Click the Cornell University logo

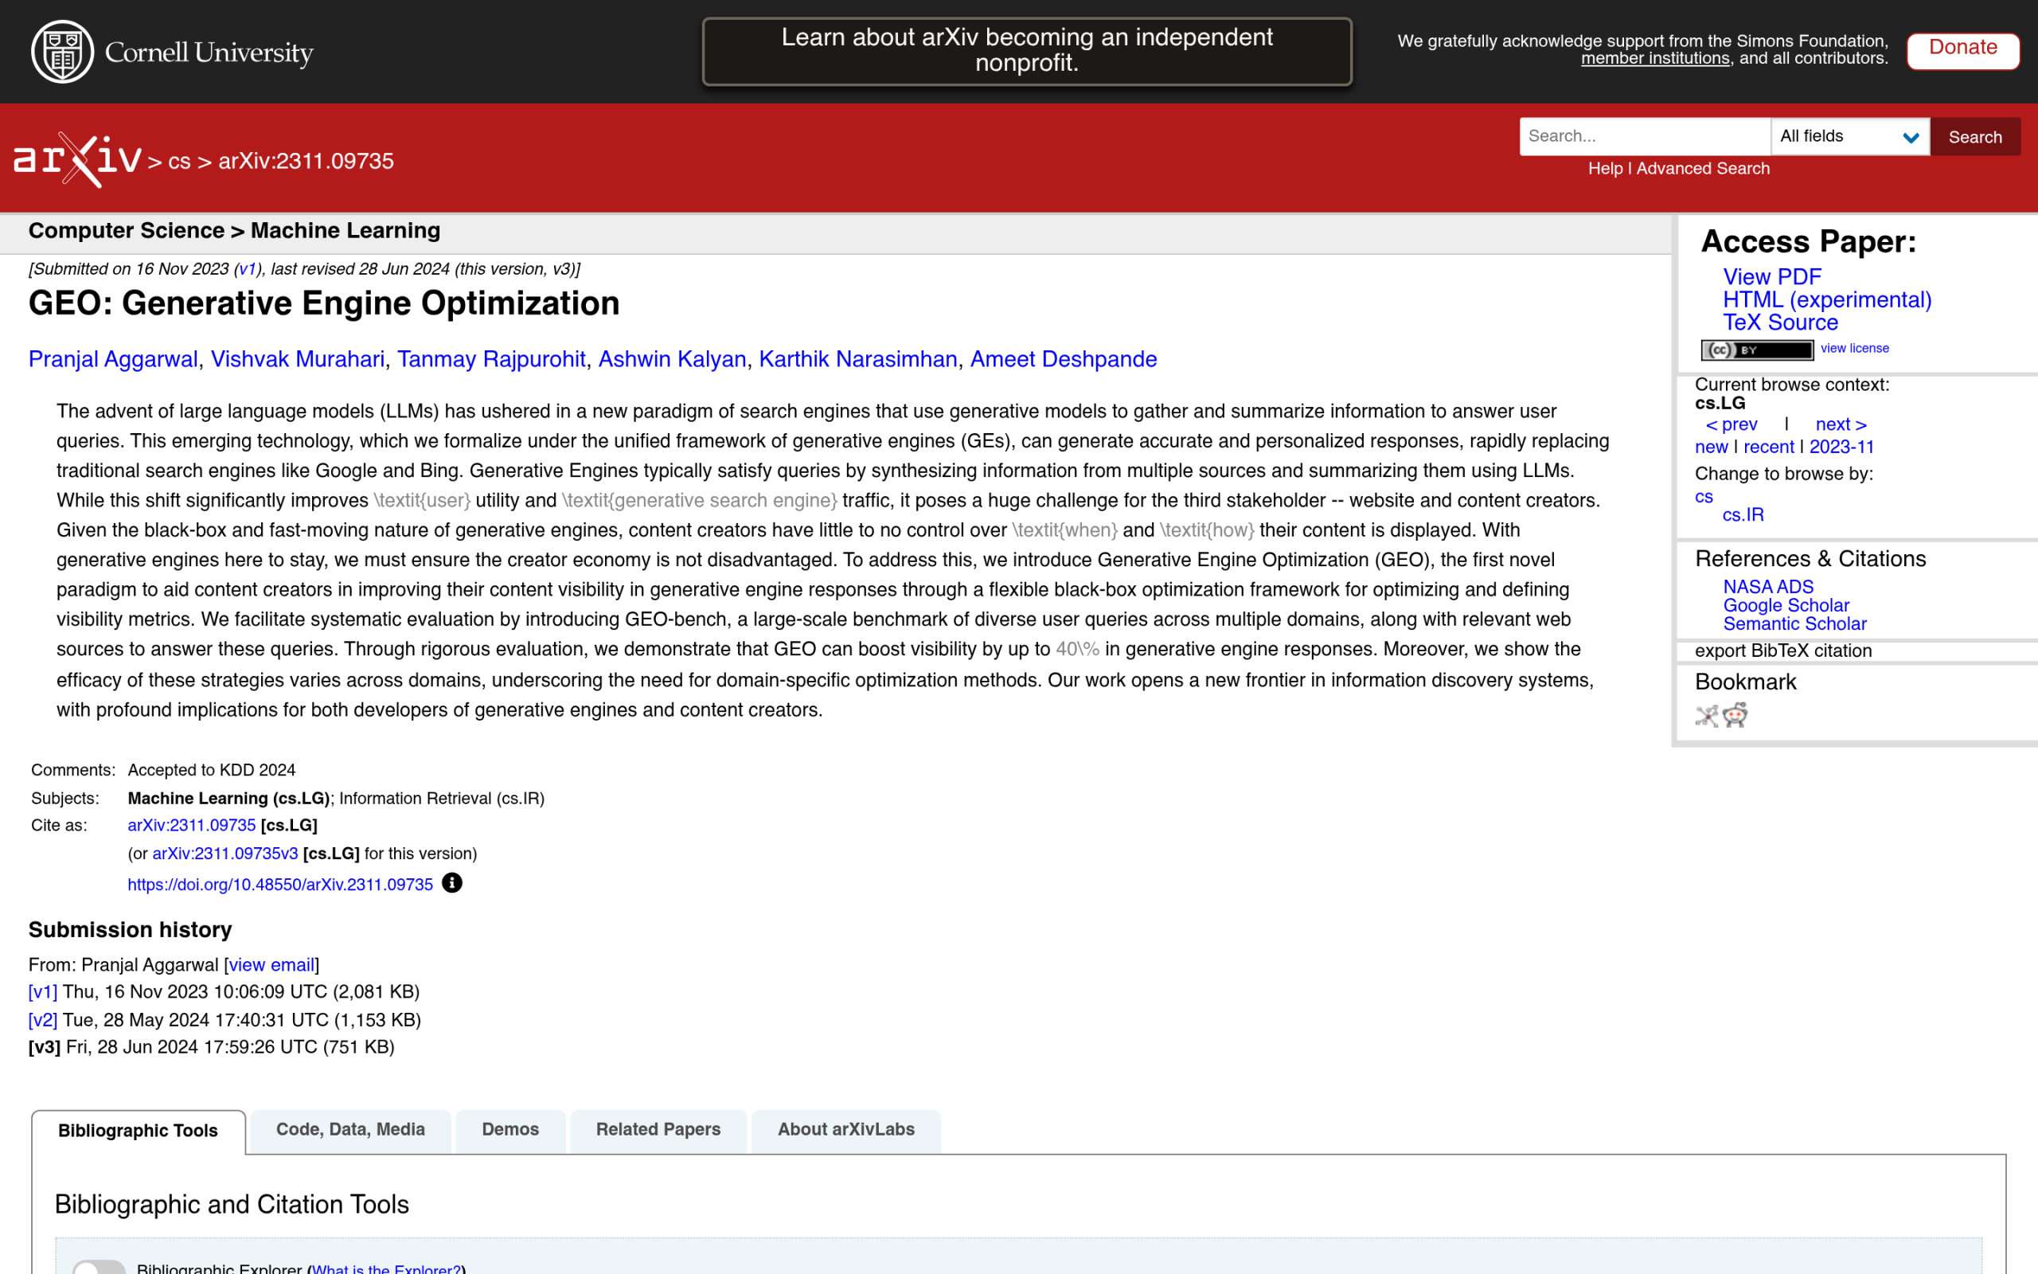[x=172, y=53]
